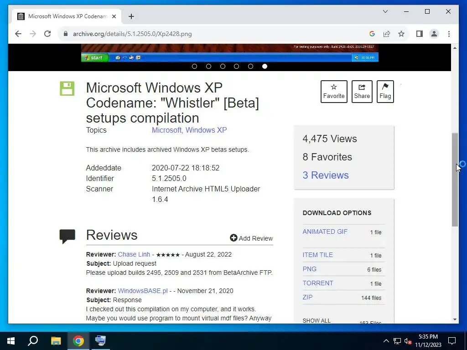
Task: Switch to Chrome taskbar icon
Action: [78, 341]
